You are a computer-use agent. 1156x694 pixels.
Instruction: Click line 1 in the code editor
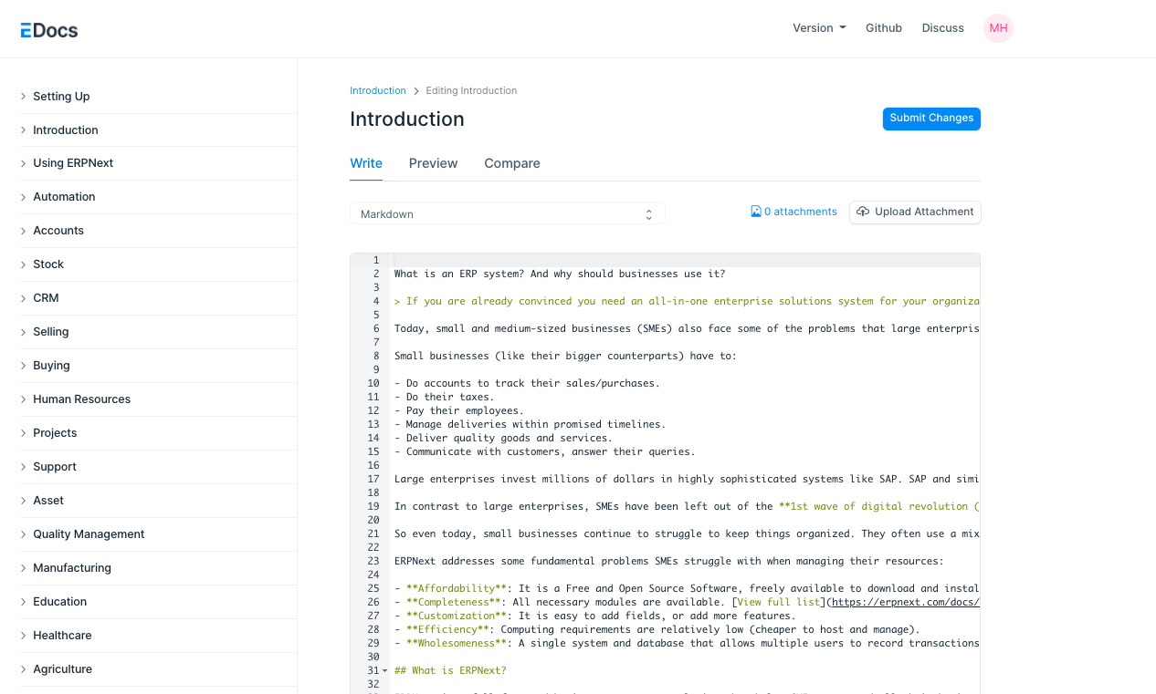point(685,260)
